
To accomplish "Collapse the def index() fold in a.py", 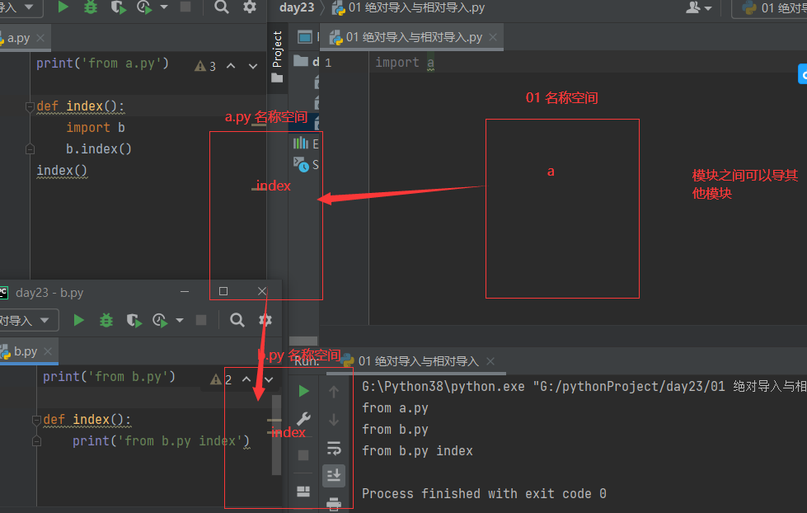I will point(30,106).
